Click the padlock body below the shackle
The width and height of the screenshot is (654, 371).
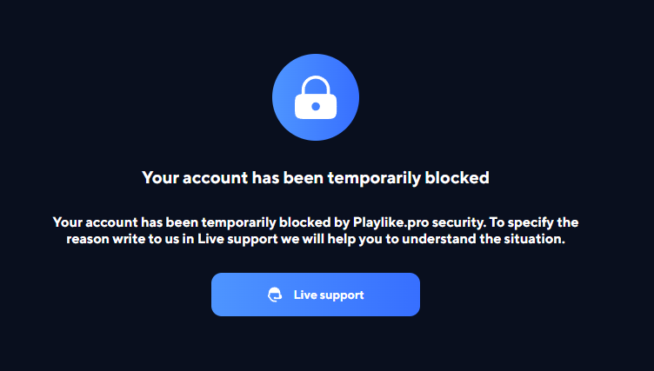tap(316, 107)
